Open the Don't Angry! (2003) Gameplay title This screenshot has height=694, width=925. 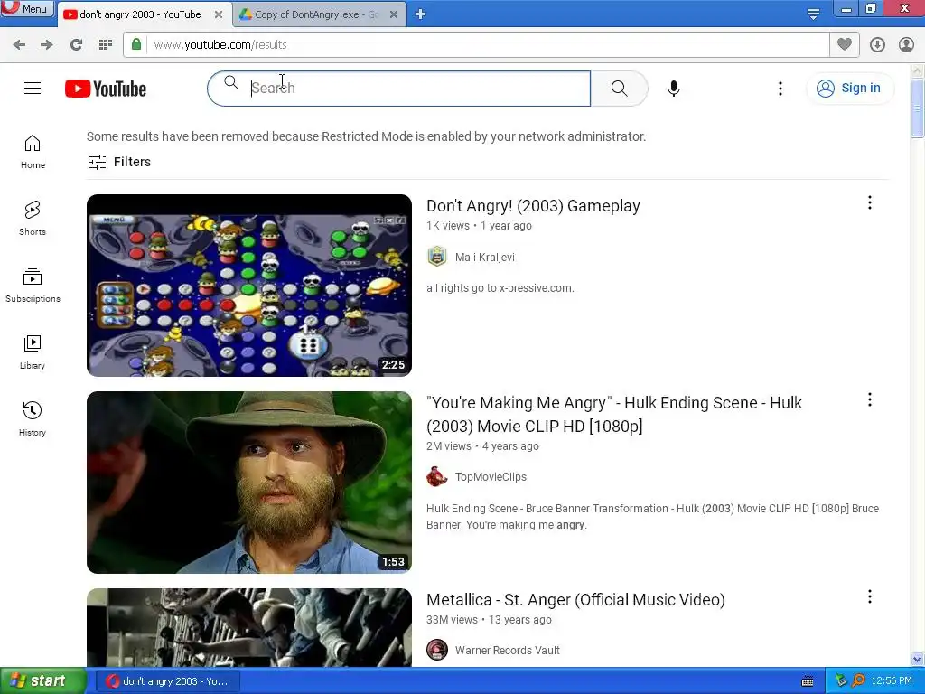[x=533, y=206]
